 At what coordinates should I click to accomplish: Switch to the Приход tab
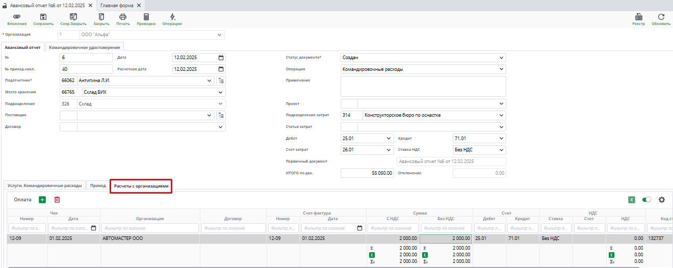[97, 186]
